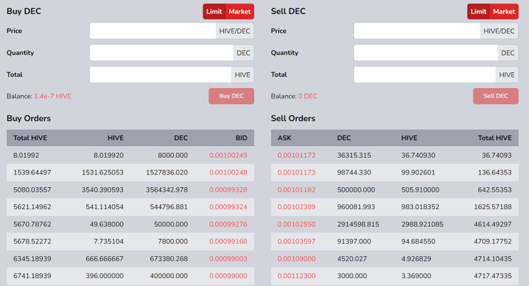
Task: Select bid price 0.00099324
Action: [x=228, y=207]
